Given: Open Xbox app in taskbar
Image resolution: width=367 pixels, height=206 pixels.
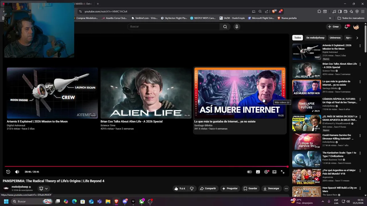Looking at the screenshot, I should pyautogui.click(x=142, y=201).
